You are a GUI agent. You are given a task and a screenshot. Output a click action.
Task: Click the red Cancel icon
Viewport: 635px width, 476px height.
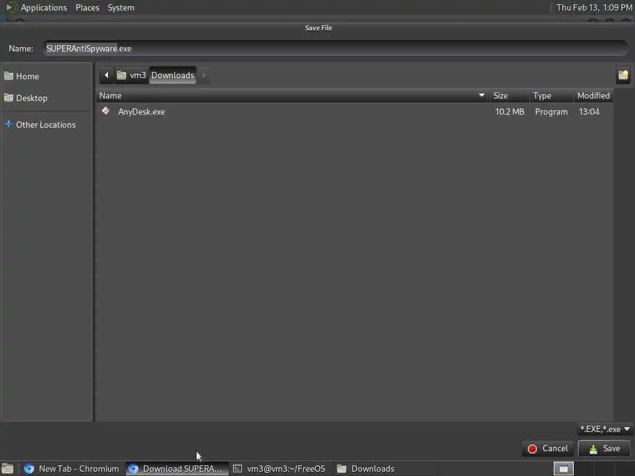(532, 449)
